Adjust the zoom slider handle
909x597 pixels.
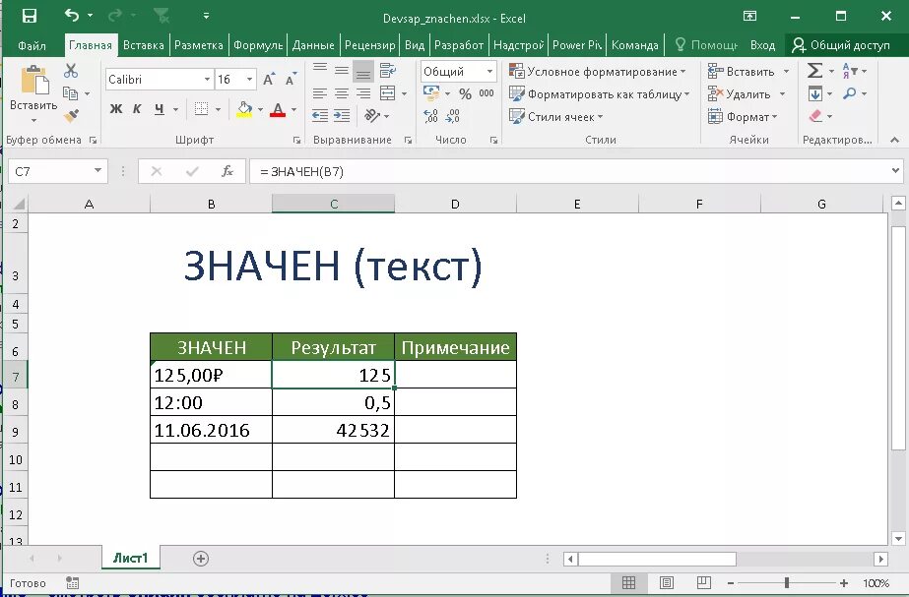[x=787, y=582]
